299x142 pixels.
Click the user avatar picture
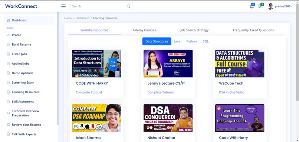(270, 6)
